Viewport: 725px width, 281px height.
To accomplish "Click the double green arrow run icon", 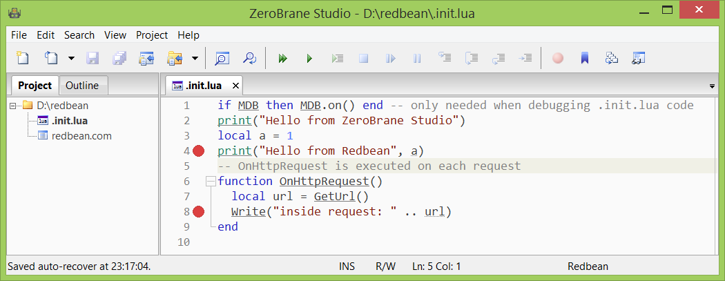I will [x=282, y=58].
